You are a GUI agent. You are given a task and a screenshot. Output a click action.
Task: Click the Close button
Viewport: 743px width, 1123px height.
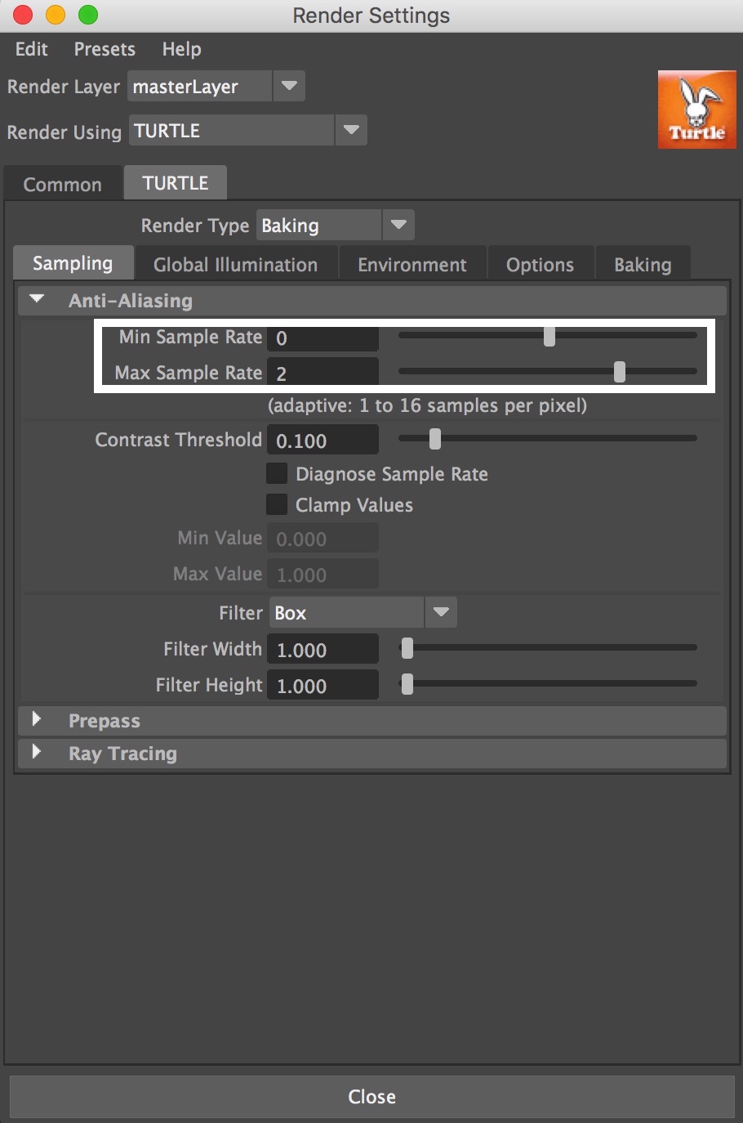pyautogui.click(x=371, y=1096)
